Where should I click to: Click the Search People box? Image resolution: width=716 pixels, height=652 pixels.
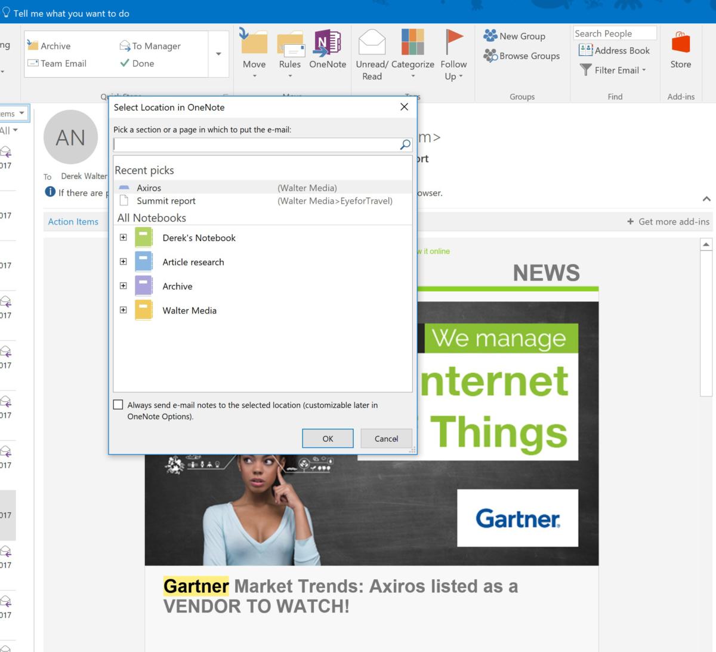pyautogui.click(x=615, y=33)
